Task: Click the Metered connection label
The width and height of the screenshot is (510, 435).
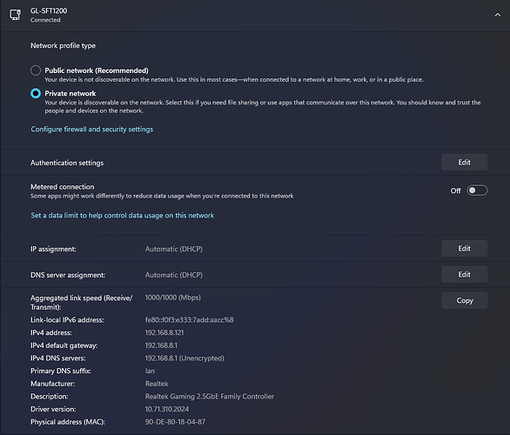Action: [x=63, y=187]
